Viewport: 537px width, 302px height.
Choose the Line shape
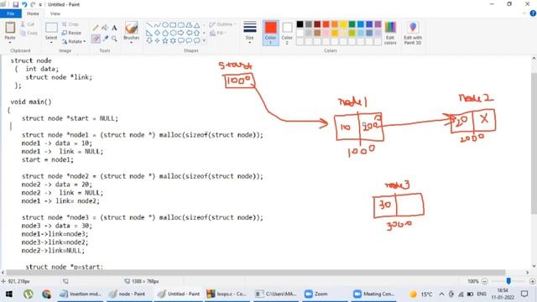point(149,25)
